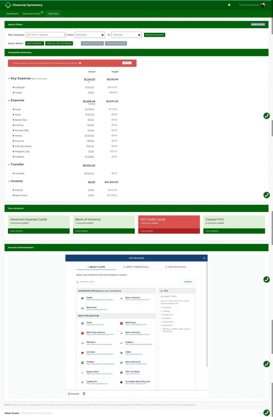Click the user avatar photo in header
The width and height of the screenshot is (273, 417).
point(263,5)
